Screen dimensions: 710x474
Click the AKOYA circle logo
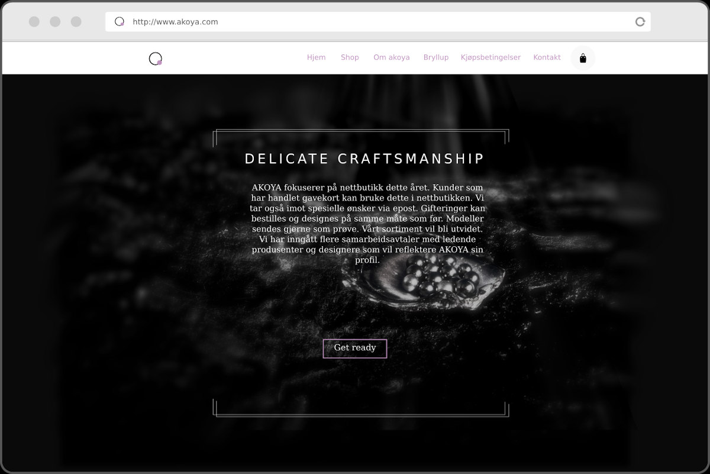tap(156, 58)
